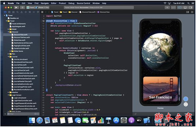Open the Debug navigator icon
The height and width of the screenshot is (128, 196).
pos(30,12)
